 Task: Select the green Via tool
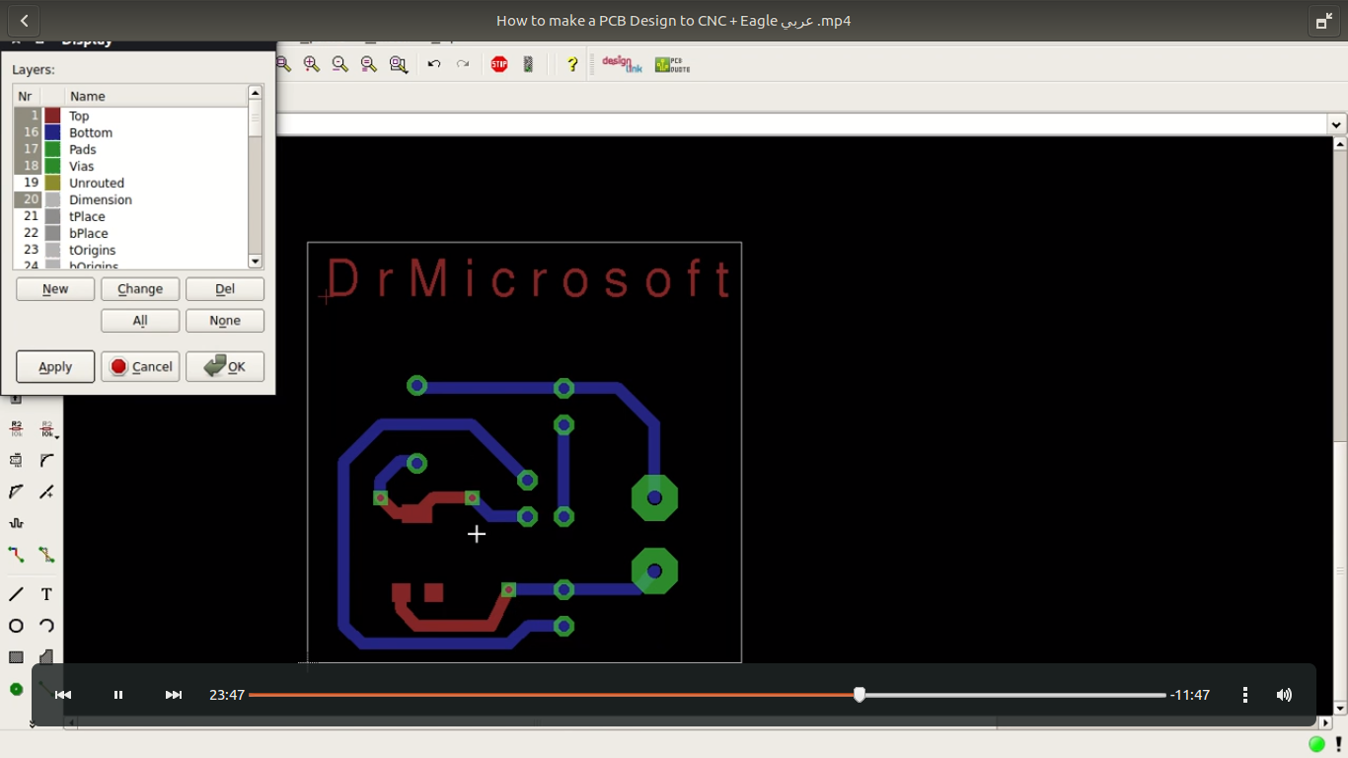(17, 689)
